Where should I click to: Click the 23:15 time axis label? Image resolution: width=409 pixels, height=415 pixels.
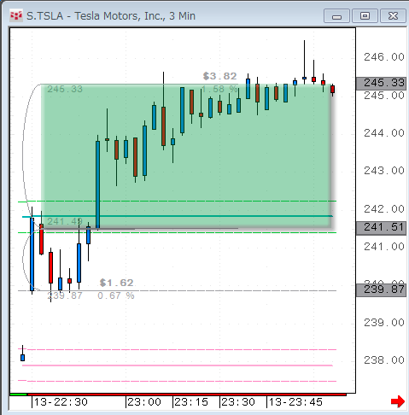(191, 402)
